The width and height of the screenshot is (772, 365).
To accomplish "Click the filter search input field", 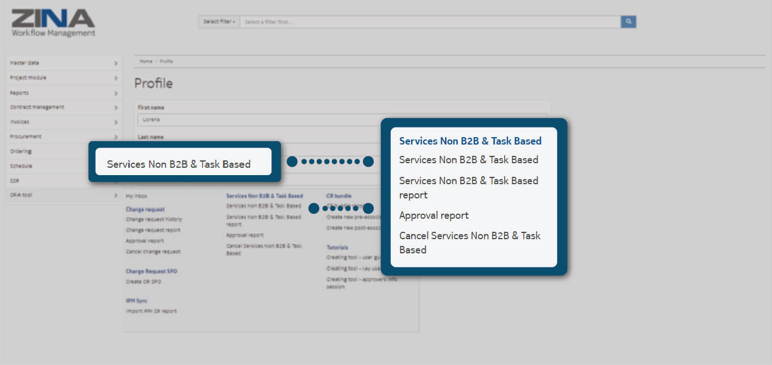I will point(429,22).
